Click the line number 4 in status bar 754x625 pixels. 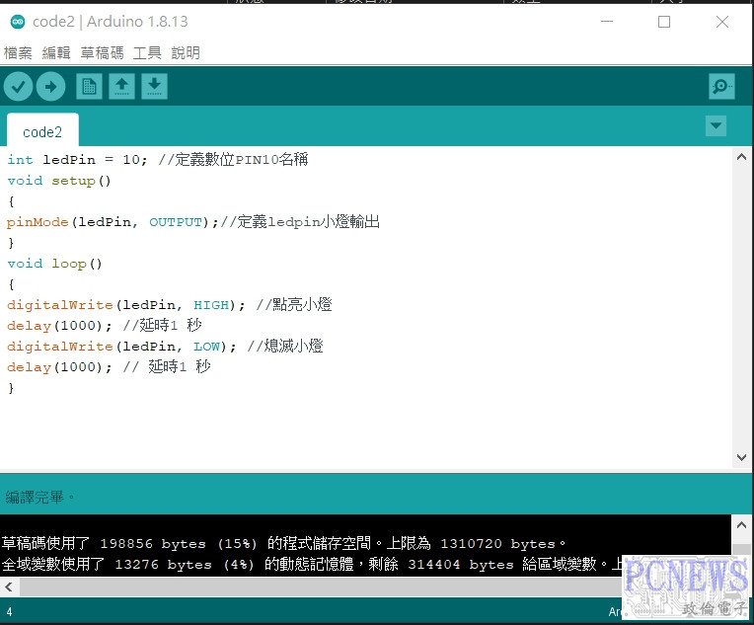tap(9, 611)
